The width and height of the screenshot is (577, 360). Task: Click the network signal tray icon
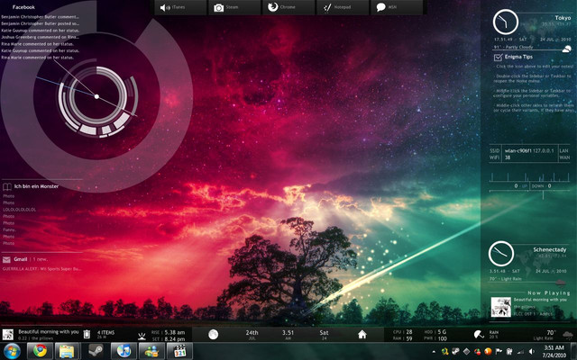click(521, 352)
